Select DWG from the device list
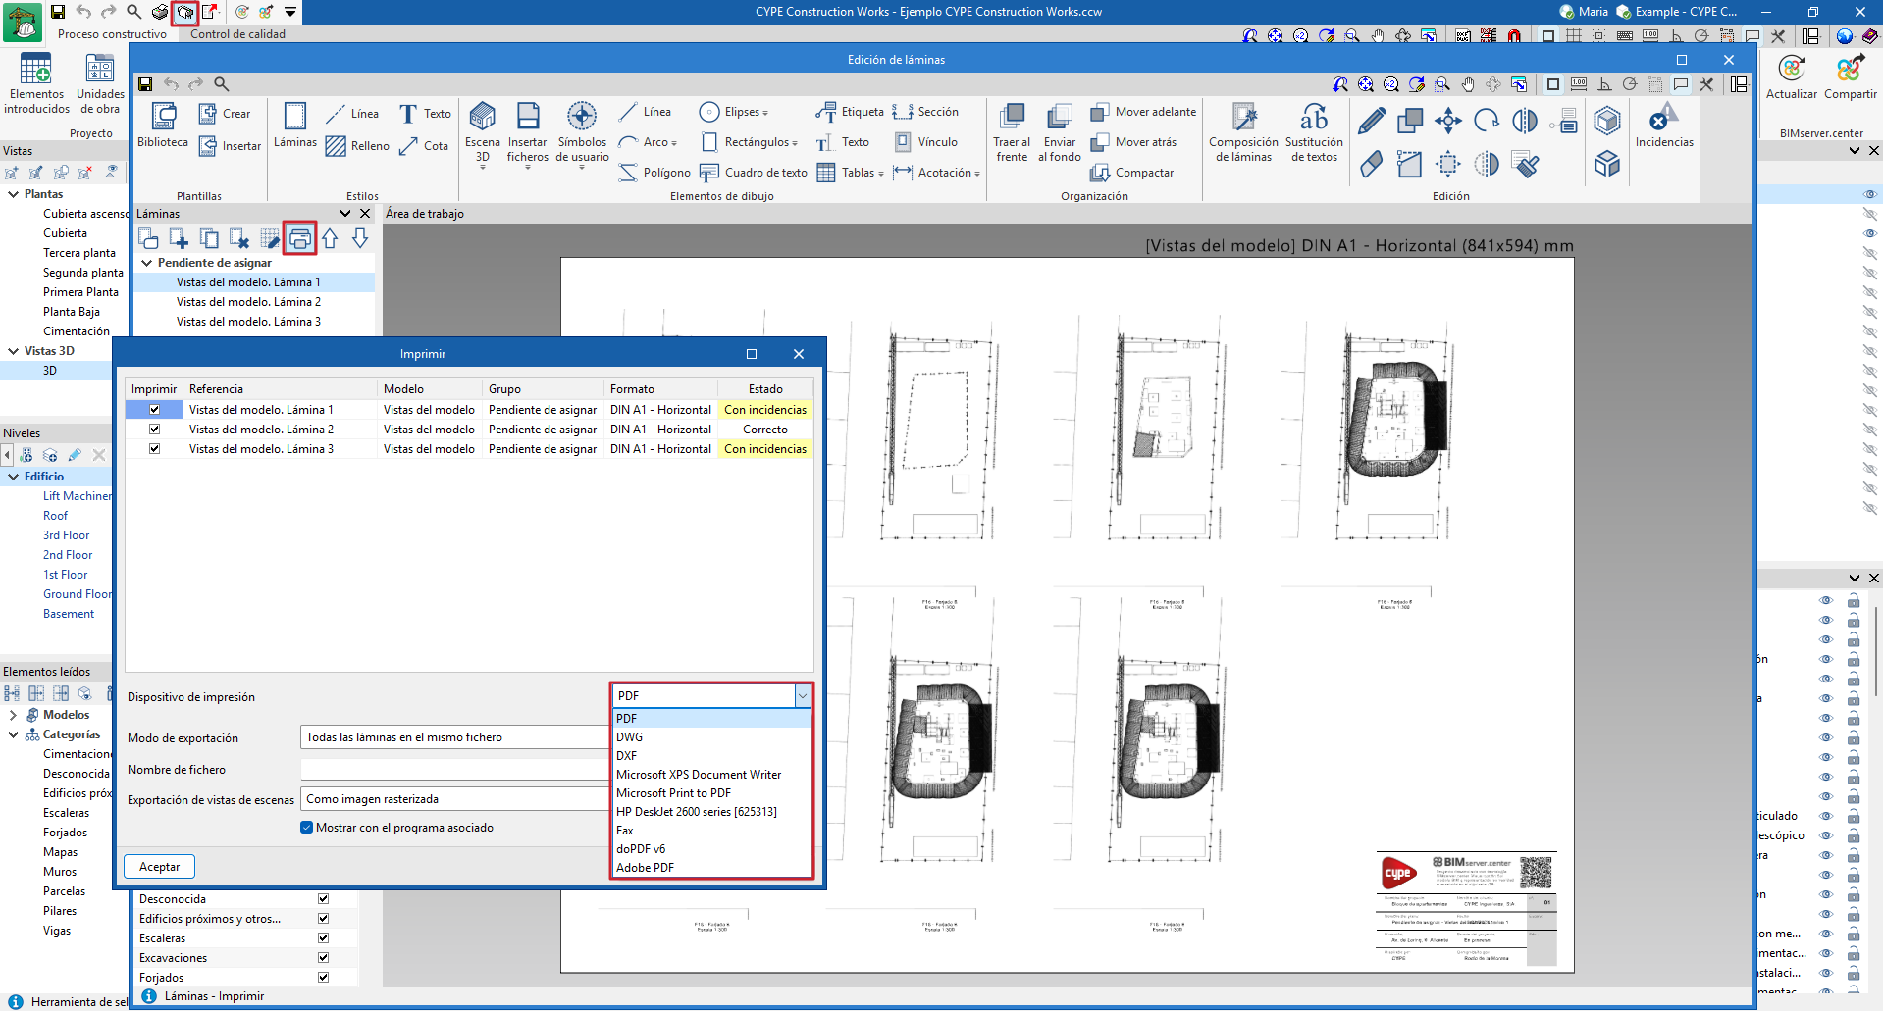This screenshot has height=1011, width=1883. point(630,737)
